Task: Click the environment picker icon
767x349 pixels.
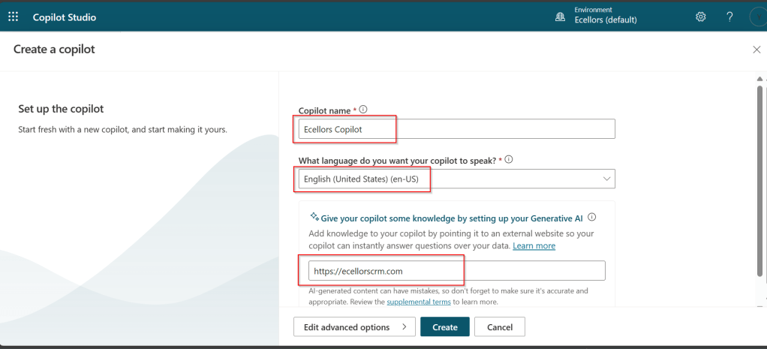Action: (560, 17)
